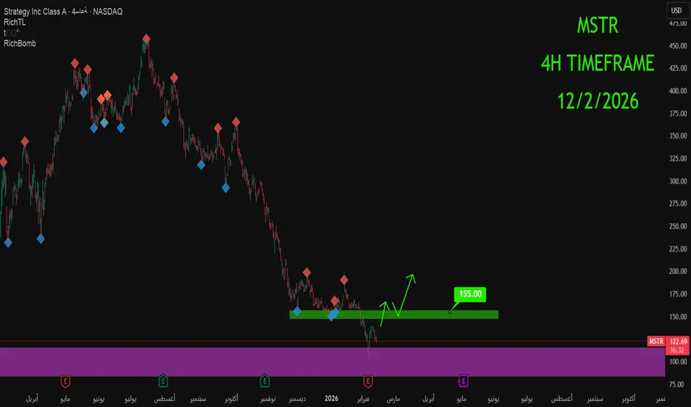Click the 100.00 price axis label
The width and height of the screenshot is (691, 407).
point(678,362)
